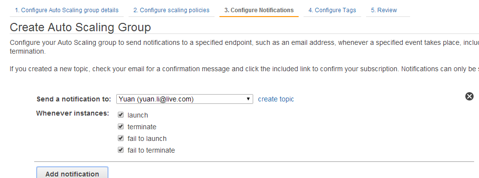Disable the fail to launch checkbox
This screenshot has width=479, height=178.
[121, 138]
